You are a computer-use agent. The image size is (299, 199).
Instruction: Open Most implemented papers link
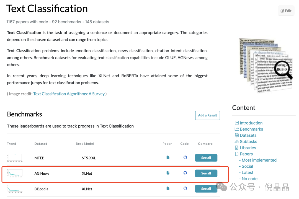[x=259, y=160]
